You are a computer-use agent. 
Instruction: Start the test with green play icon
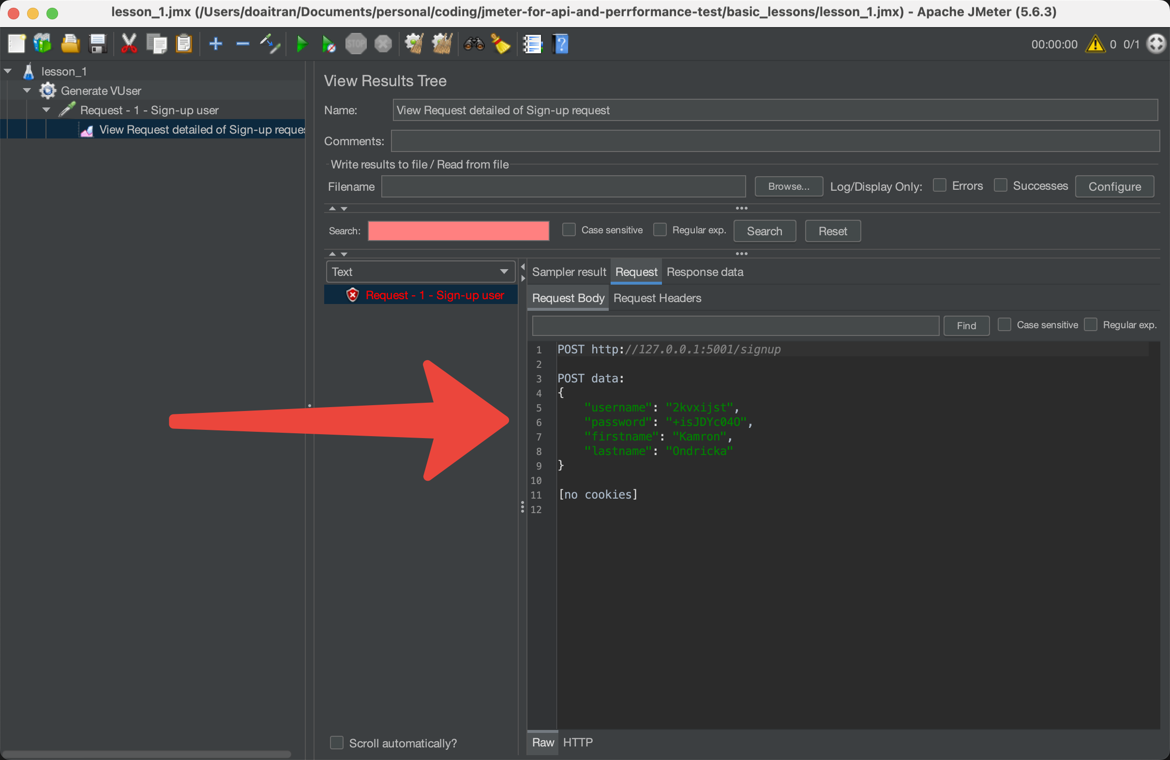[302, 44]
